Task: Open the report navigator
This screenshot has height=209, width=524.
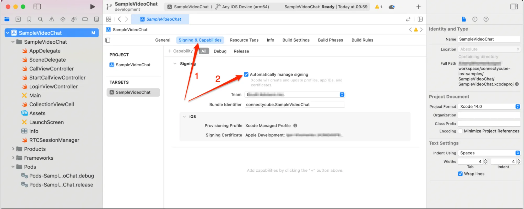Action: (96, 19)
